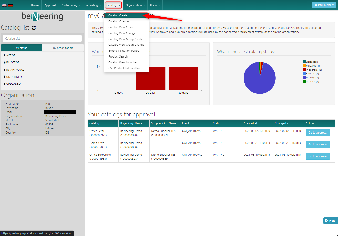338x236 pixels.
Task: Refresh the Catalog list with reload icon
Action: tap(34, 28)
